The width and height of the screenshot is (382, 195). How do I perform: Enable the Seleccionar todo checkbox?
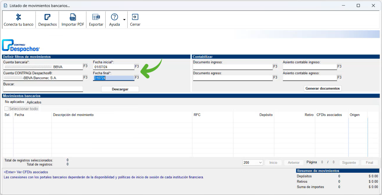coord(6,109)
